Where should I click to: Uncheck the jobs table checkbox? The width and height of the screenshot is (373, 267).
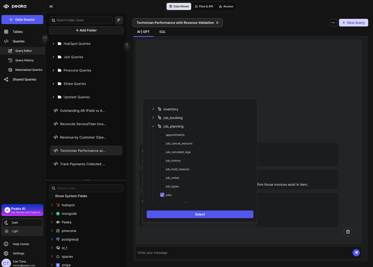coord(162,195)
